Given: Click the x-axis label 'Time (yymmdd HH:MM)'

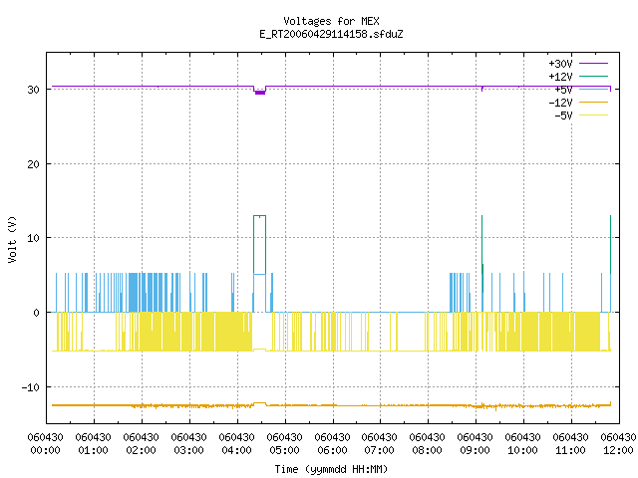Looking at the screenshot, I should coord(331,469).
